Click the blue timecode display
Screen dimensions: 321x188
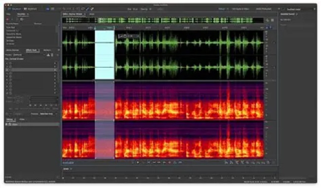click(68, 163)
